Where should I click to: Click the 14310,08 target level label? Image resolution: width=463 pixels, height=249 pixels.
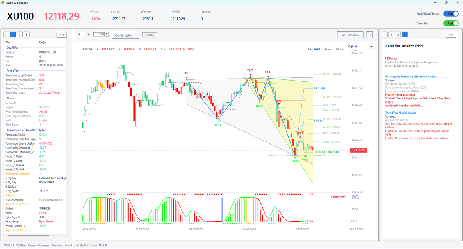tap(319, 88)
